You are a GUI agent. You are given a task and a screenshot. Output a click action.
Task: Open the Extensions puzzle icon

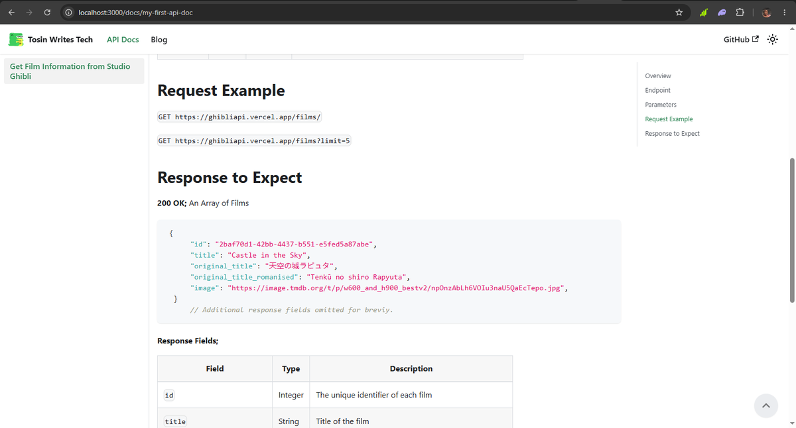(x=740, y=13)
